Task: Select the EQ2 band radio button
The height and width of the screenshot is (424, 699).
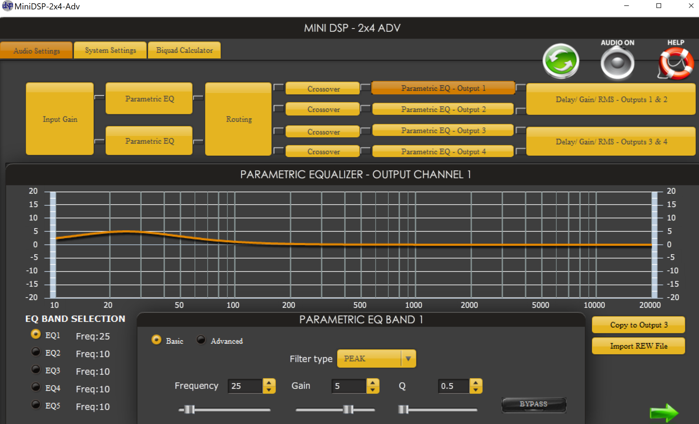Action: [36, 352]
